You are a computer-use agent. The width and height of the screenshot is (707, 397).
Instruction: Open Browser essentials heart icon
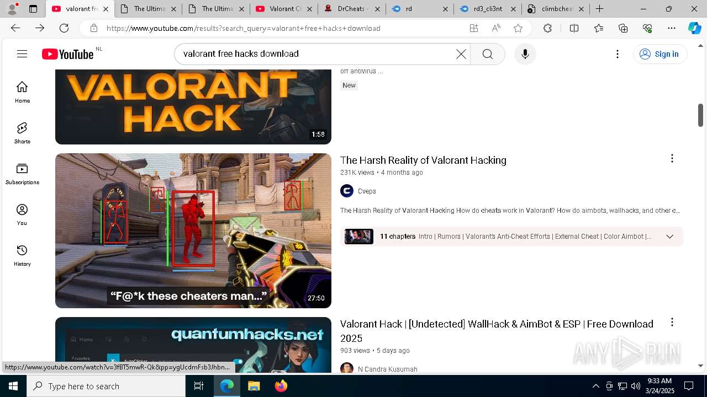647,28
